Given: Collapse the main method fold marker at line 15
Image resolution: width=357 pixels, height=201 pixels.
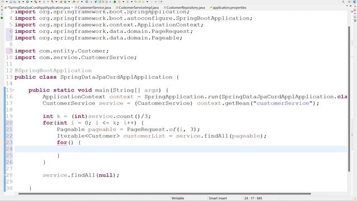Looking at the screenshot, I should pyautogui.click(x=13, y=90).
